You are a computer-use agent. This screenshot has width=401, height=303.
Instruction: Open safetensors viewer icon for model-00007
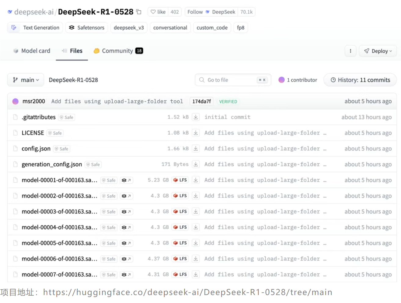126,275
